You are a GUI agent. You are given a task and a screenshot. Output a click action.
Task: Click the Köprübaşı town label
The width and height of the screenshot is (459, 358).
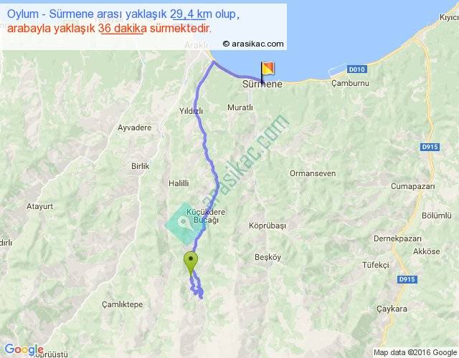(268, 226)
